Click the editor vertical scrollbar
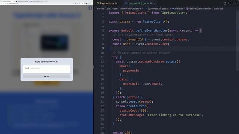239x134 pixels. tap(238, 41)
